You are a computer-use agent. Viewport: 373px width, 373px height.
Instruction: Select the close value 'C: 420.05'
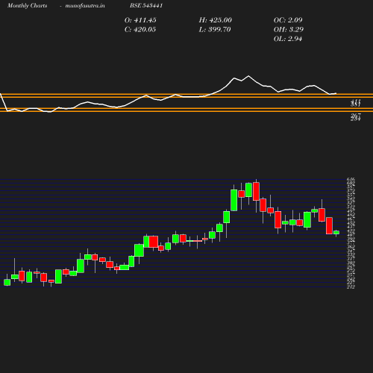click(x=140, y=30)
